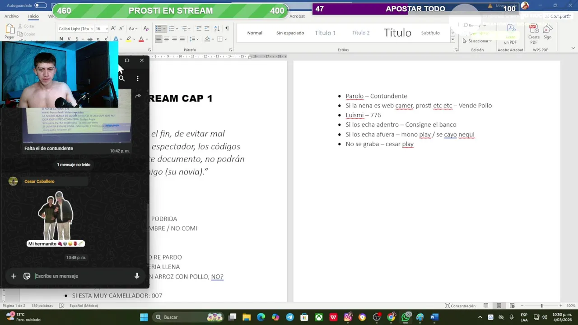Toggle the Autoguardado switch
The image size is (578, 325).
click(41, 5)
